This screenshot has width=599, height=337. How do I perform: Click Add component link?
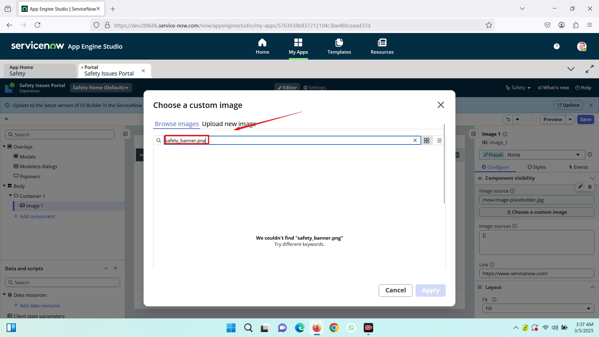34,216
